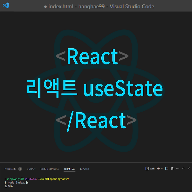This screenshot has height=192, width=192.
Task: Create a new terminal with plus icon
Action: tap(158, 169)
